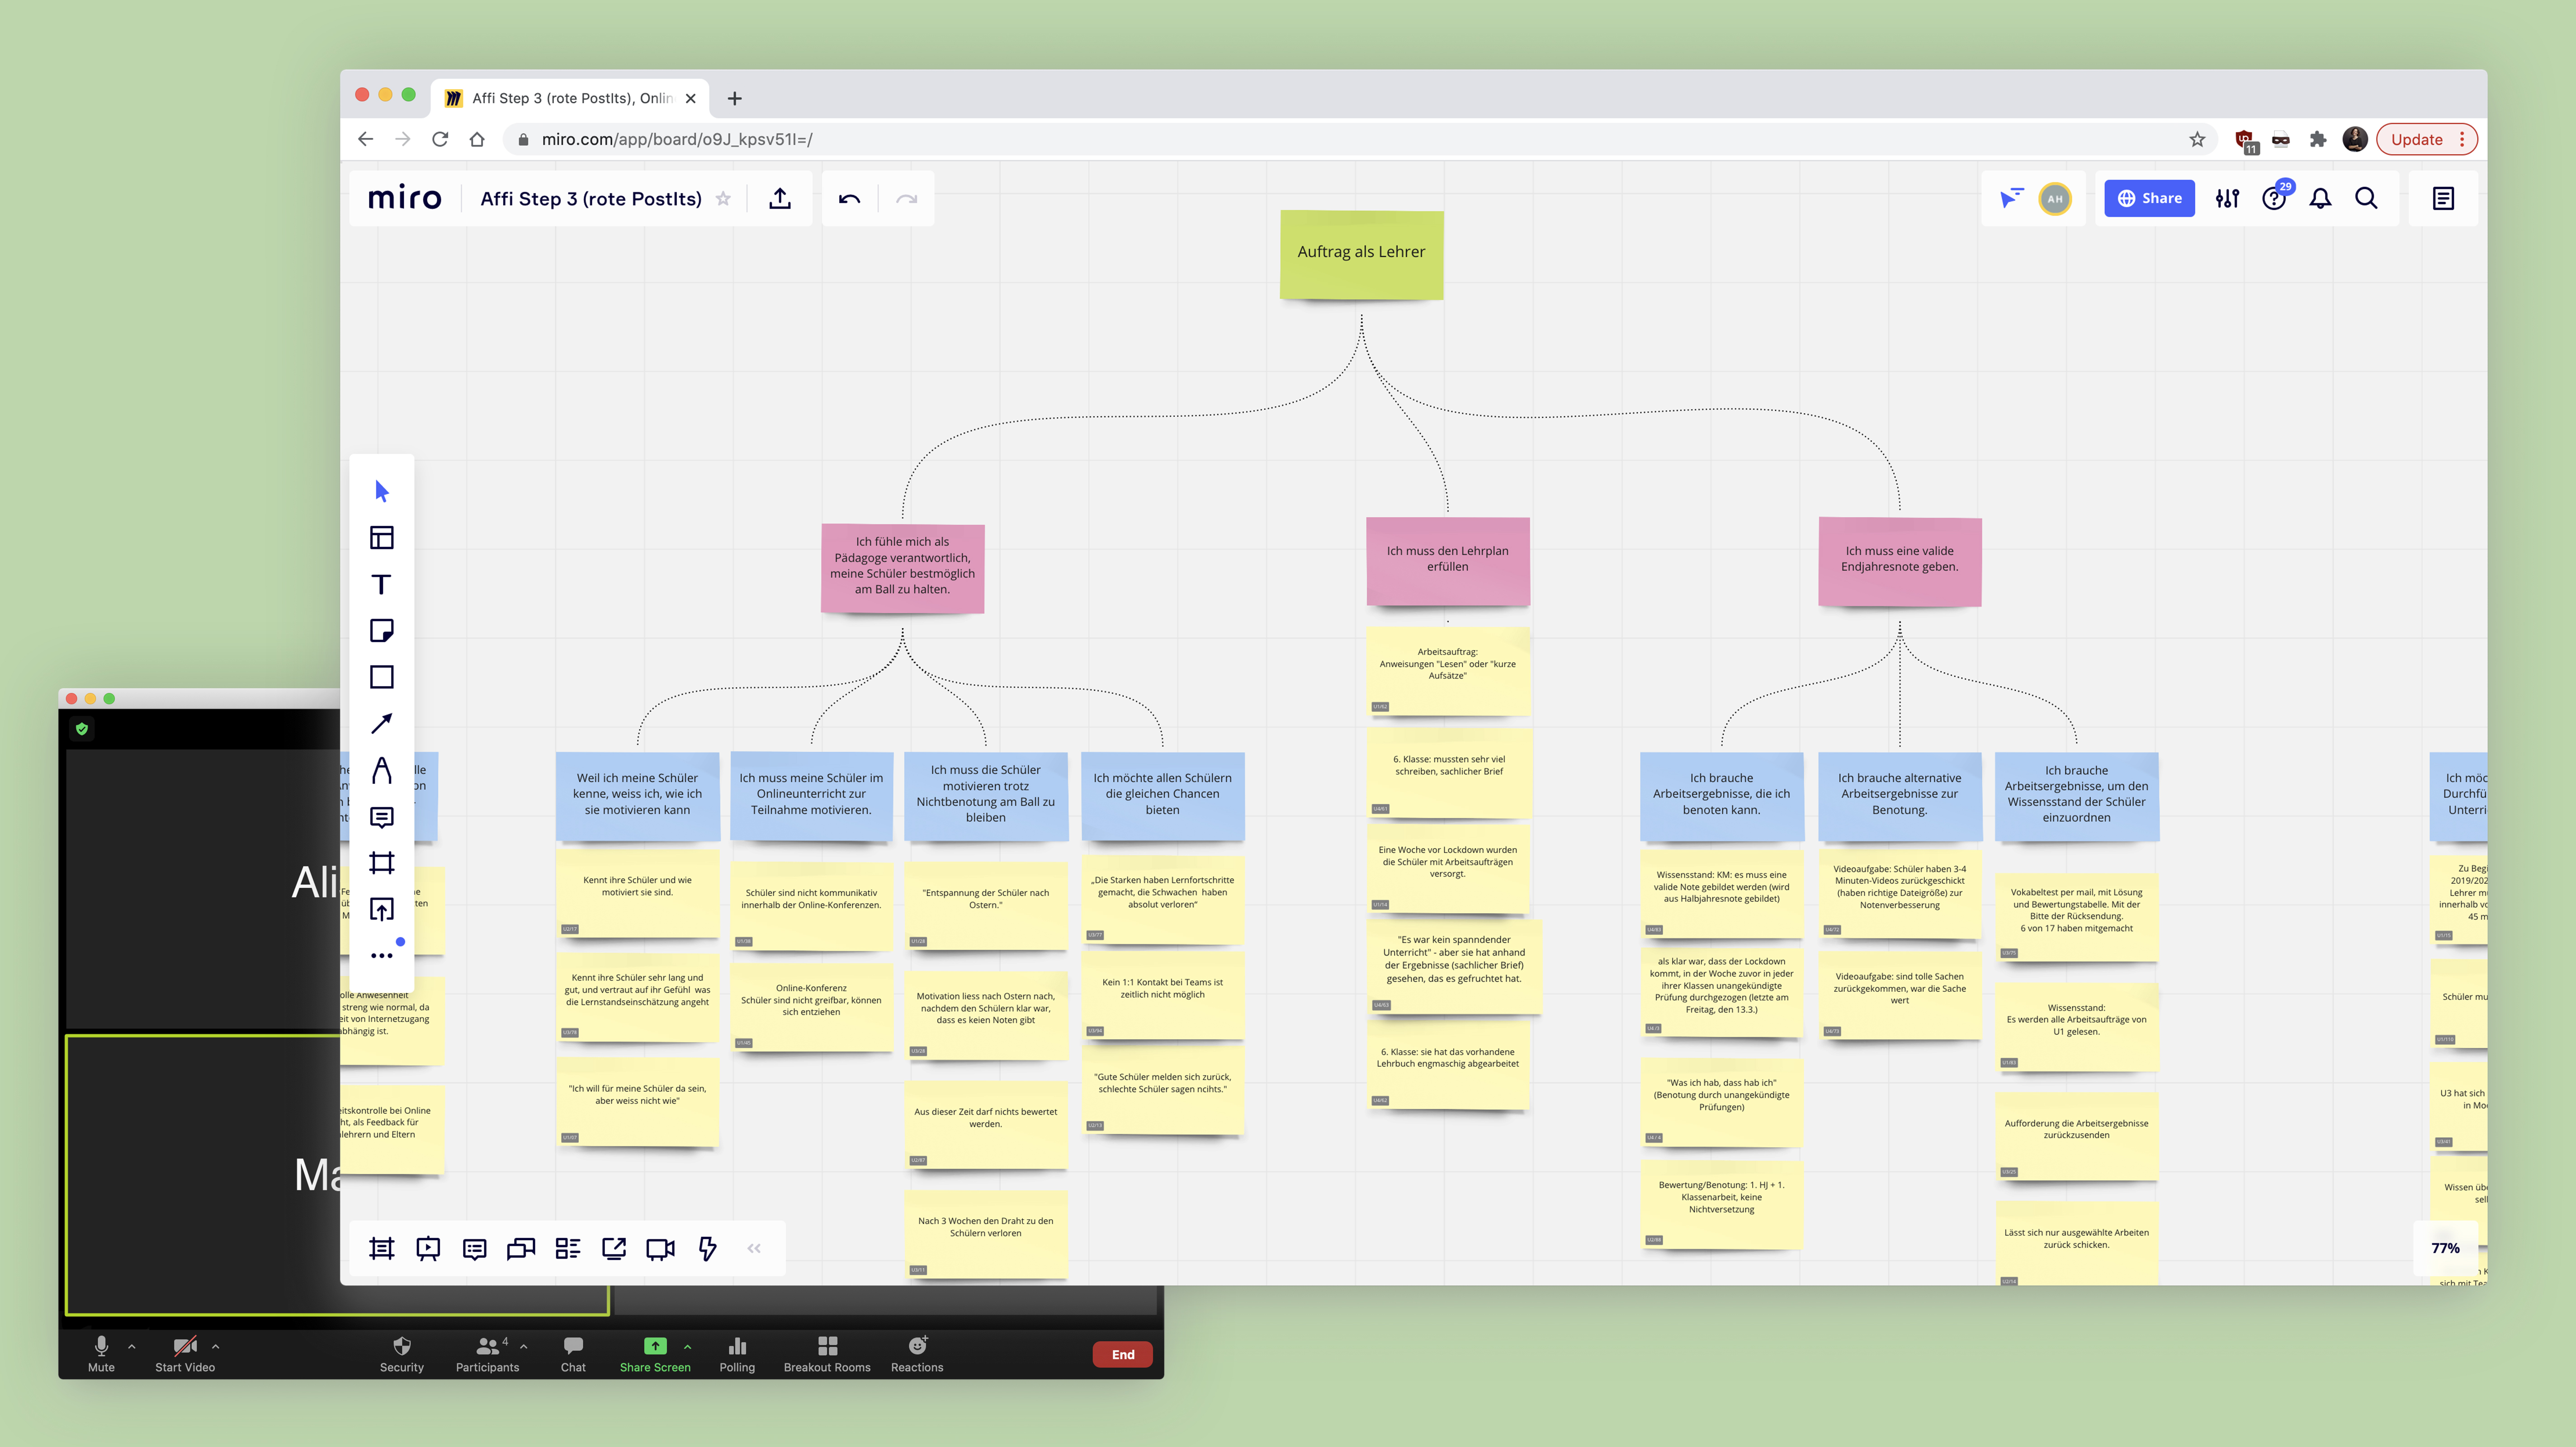Screen dimensions: 2576x1447
Task: Click the 77% zoom level
Action: point(2445,1248)
